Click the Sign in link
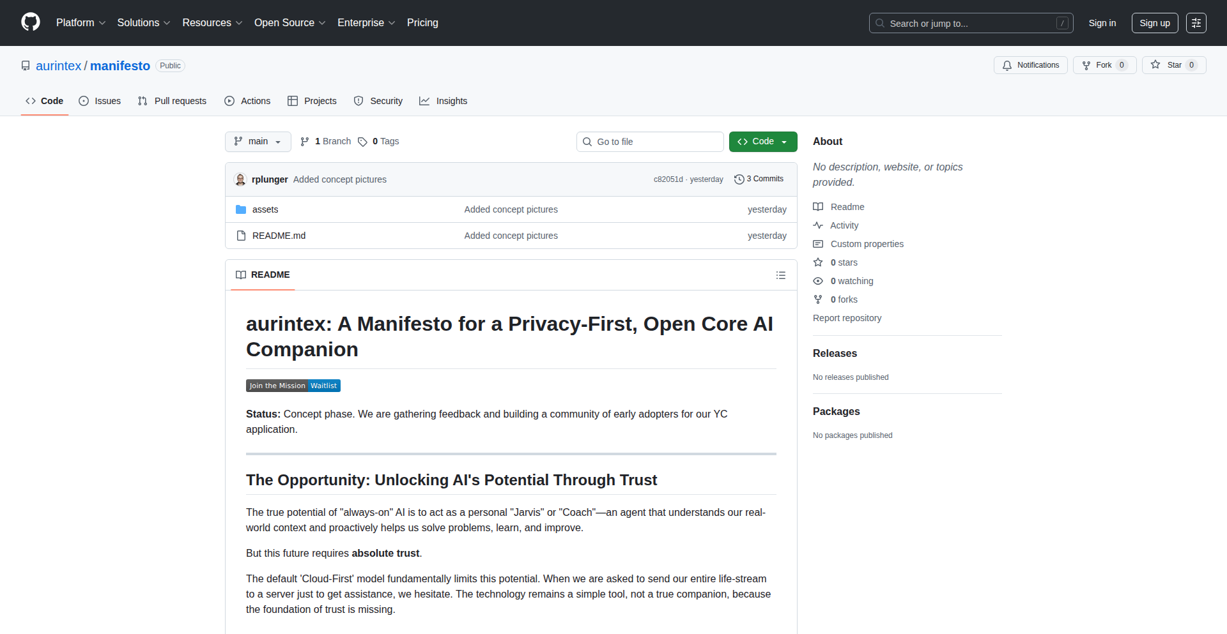 (1102, 23)
